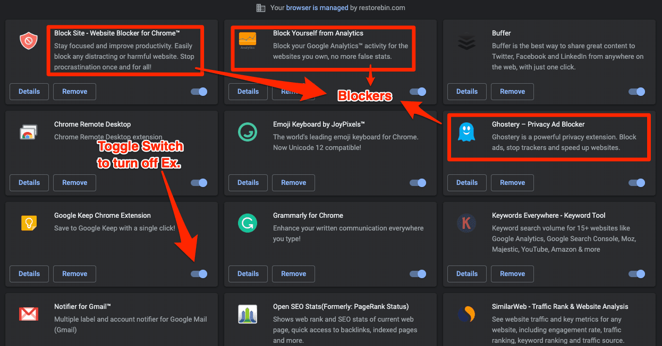Click the Grammarly green G icon
The width and height of the screenshot is (662, 346).
coord(248,223)
